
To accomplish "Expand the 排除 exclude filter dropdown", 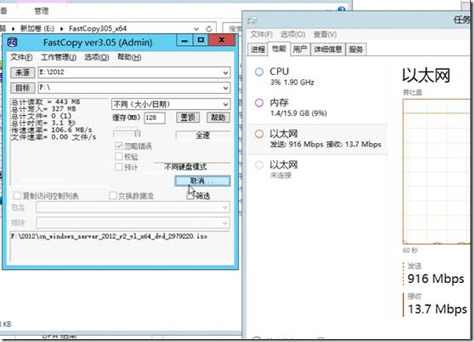I will [224, 223].
